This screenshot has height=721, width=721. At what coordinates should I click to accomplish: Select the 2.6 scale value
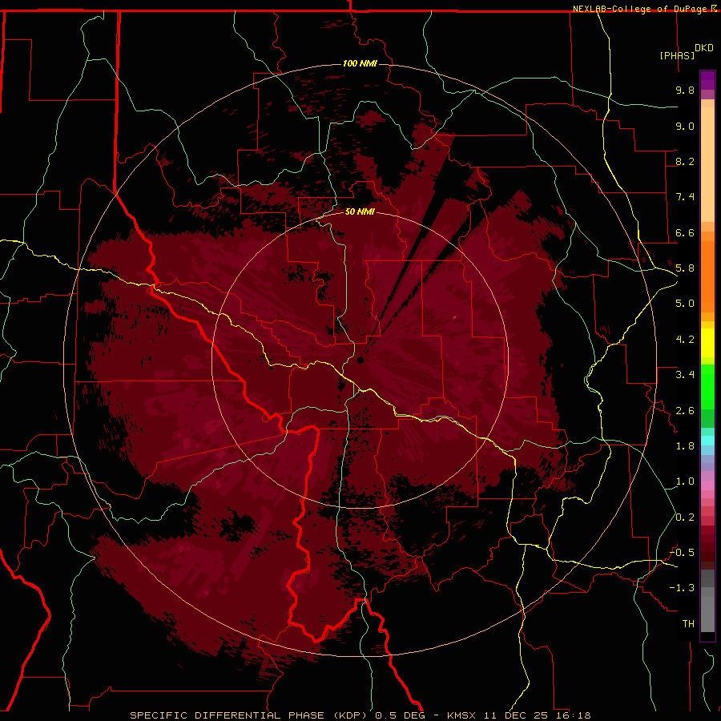pyautogui.click(x=685, y=410)
